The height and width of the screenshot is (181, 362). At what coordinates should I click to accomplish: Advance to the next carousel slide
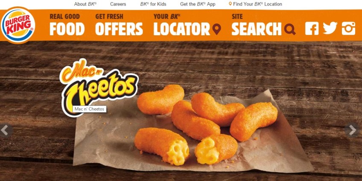[353, 130]
